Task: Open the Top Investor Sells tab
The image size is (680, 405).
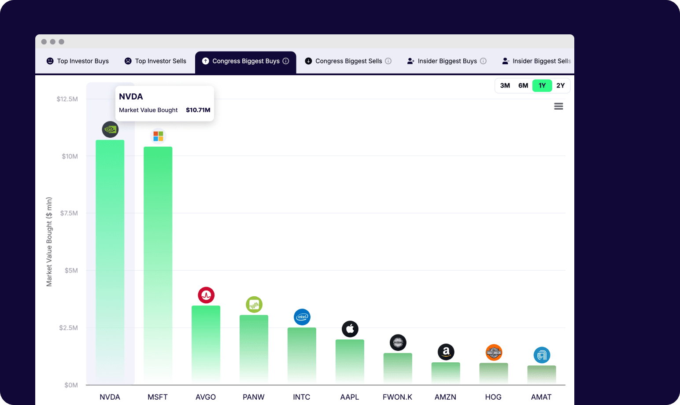Action: point(155,61)
